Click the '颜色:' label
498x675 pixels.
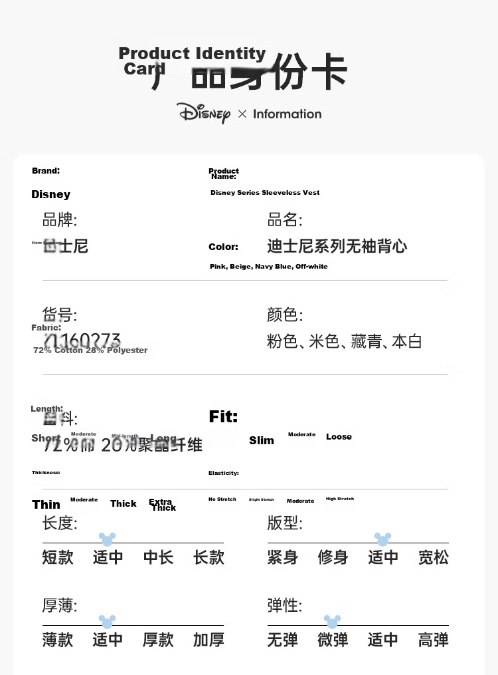point(285,315)
